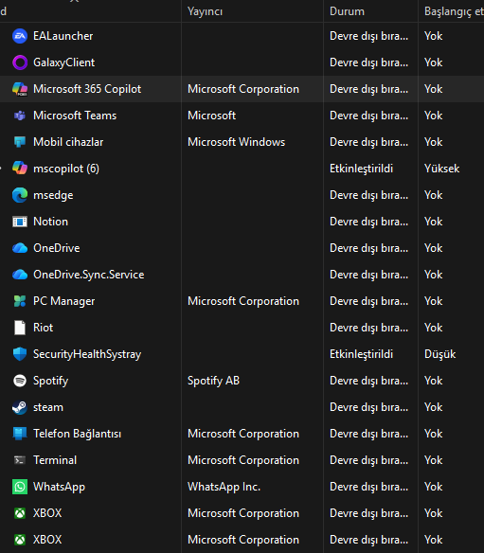Image resolution: width=484 pixels, height=553 pixels.
Task: Click Microsoft Corporation in Telefon Bağlantısı row
Action: [x=243, y=434]
